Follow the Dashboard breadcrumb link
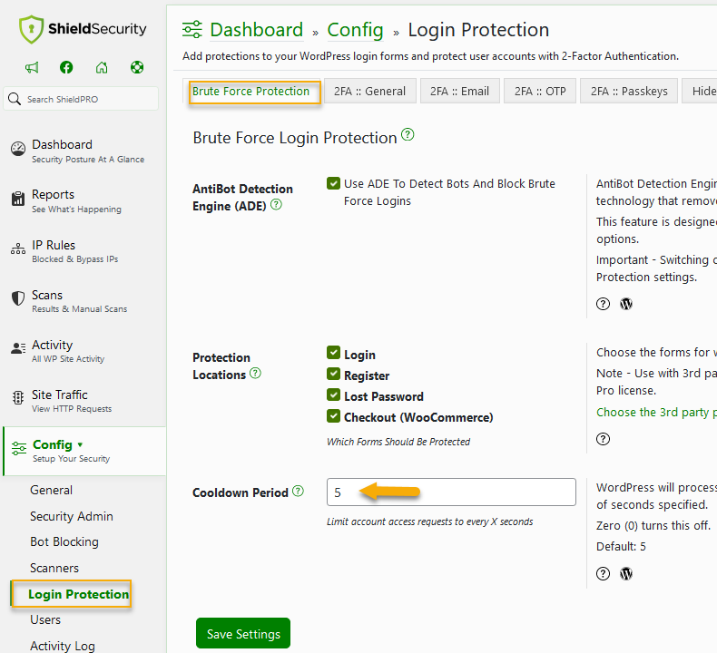This screenshot has width=717, height=653. pyautogui.click(x=257, y=30)
